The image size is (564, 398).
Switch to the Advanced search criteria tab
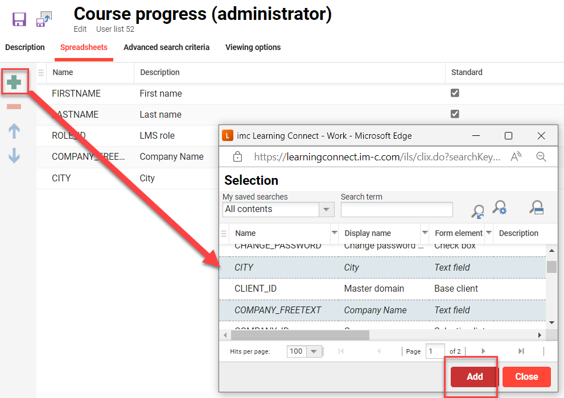coord(166,47)
